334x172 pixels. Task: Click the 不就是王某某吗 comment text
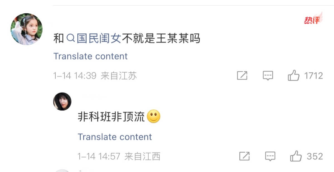click(x=161, y=39)
